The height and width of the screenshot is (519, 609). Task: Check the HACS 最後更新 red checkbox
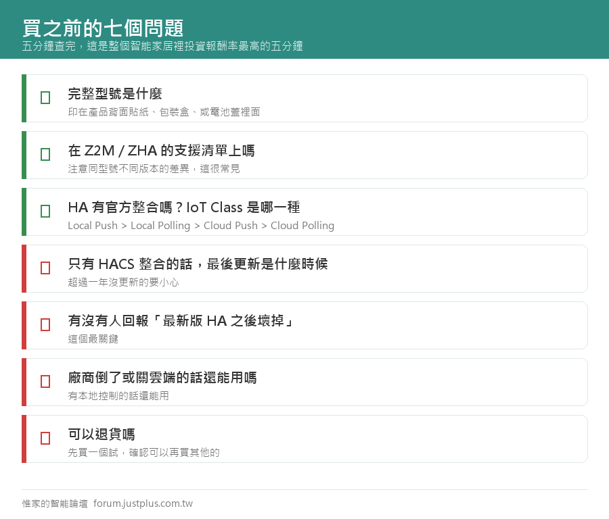45,268
